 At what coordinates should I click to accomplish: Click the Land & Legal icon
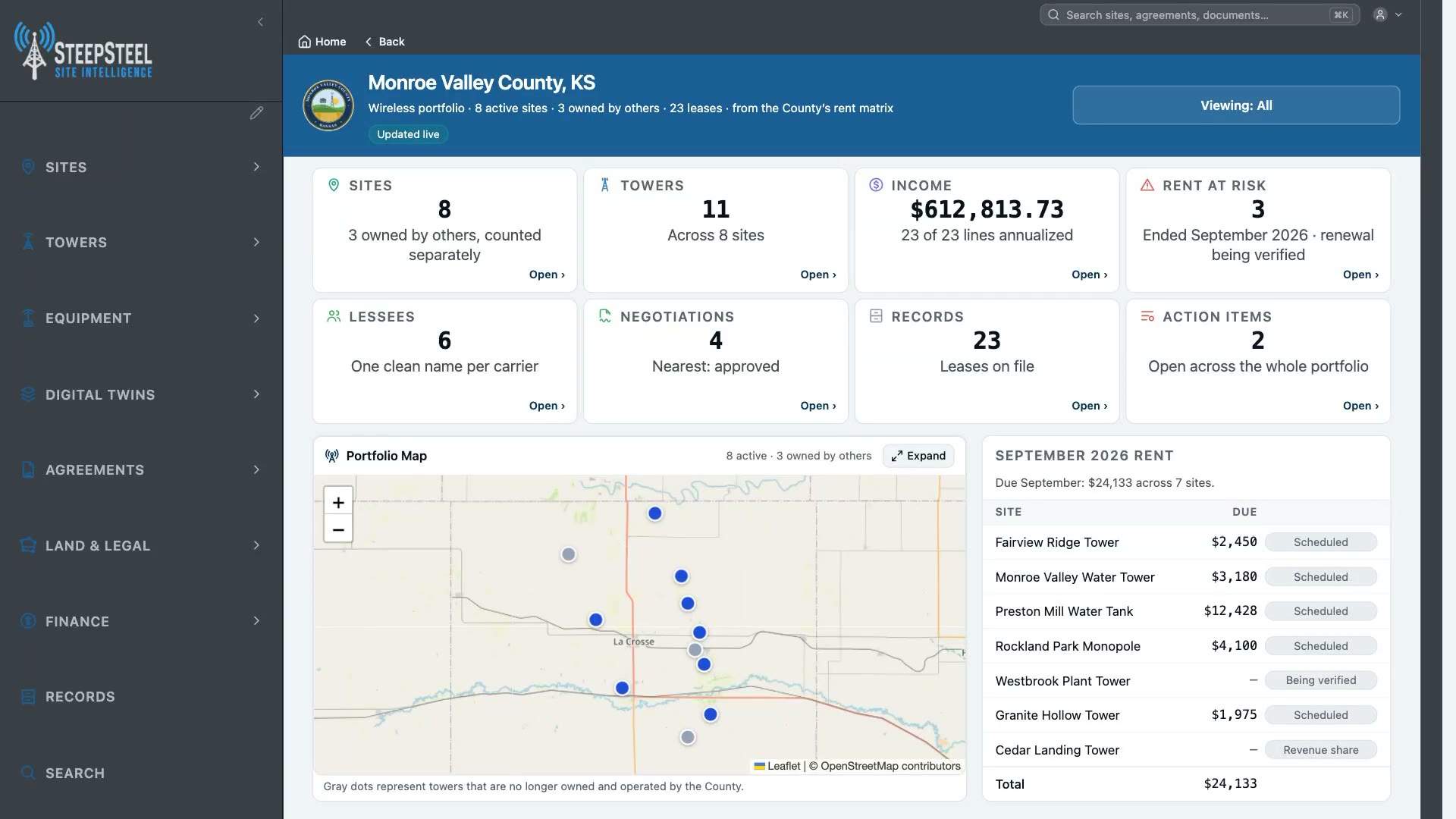28,545
